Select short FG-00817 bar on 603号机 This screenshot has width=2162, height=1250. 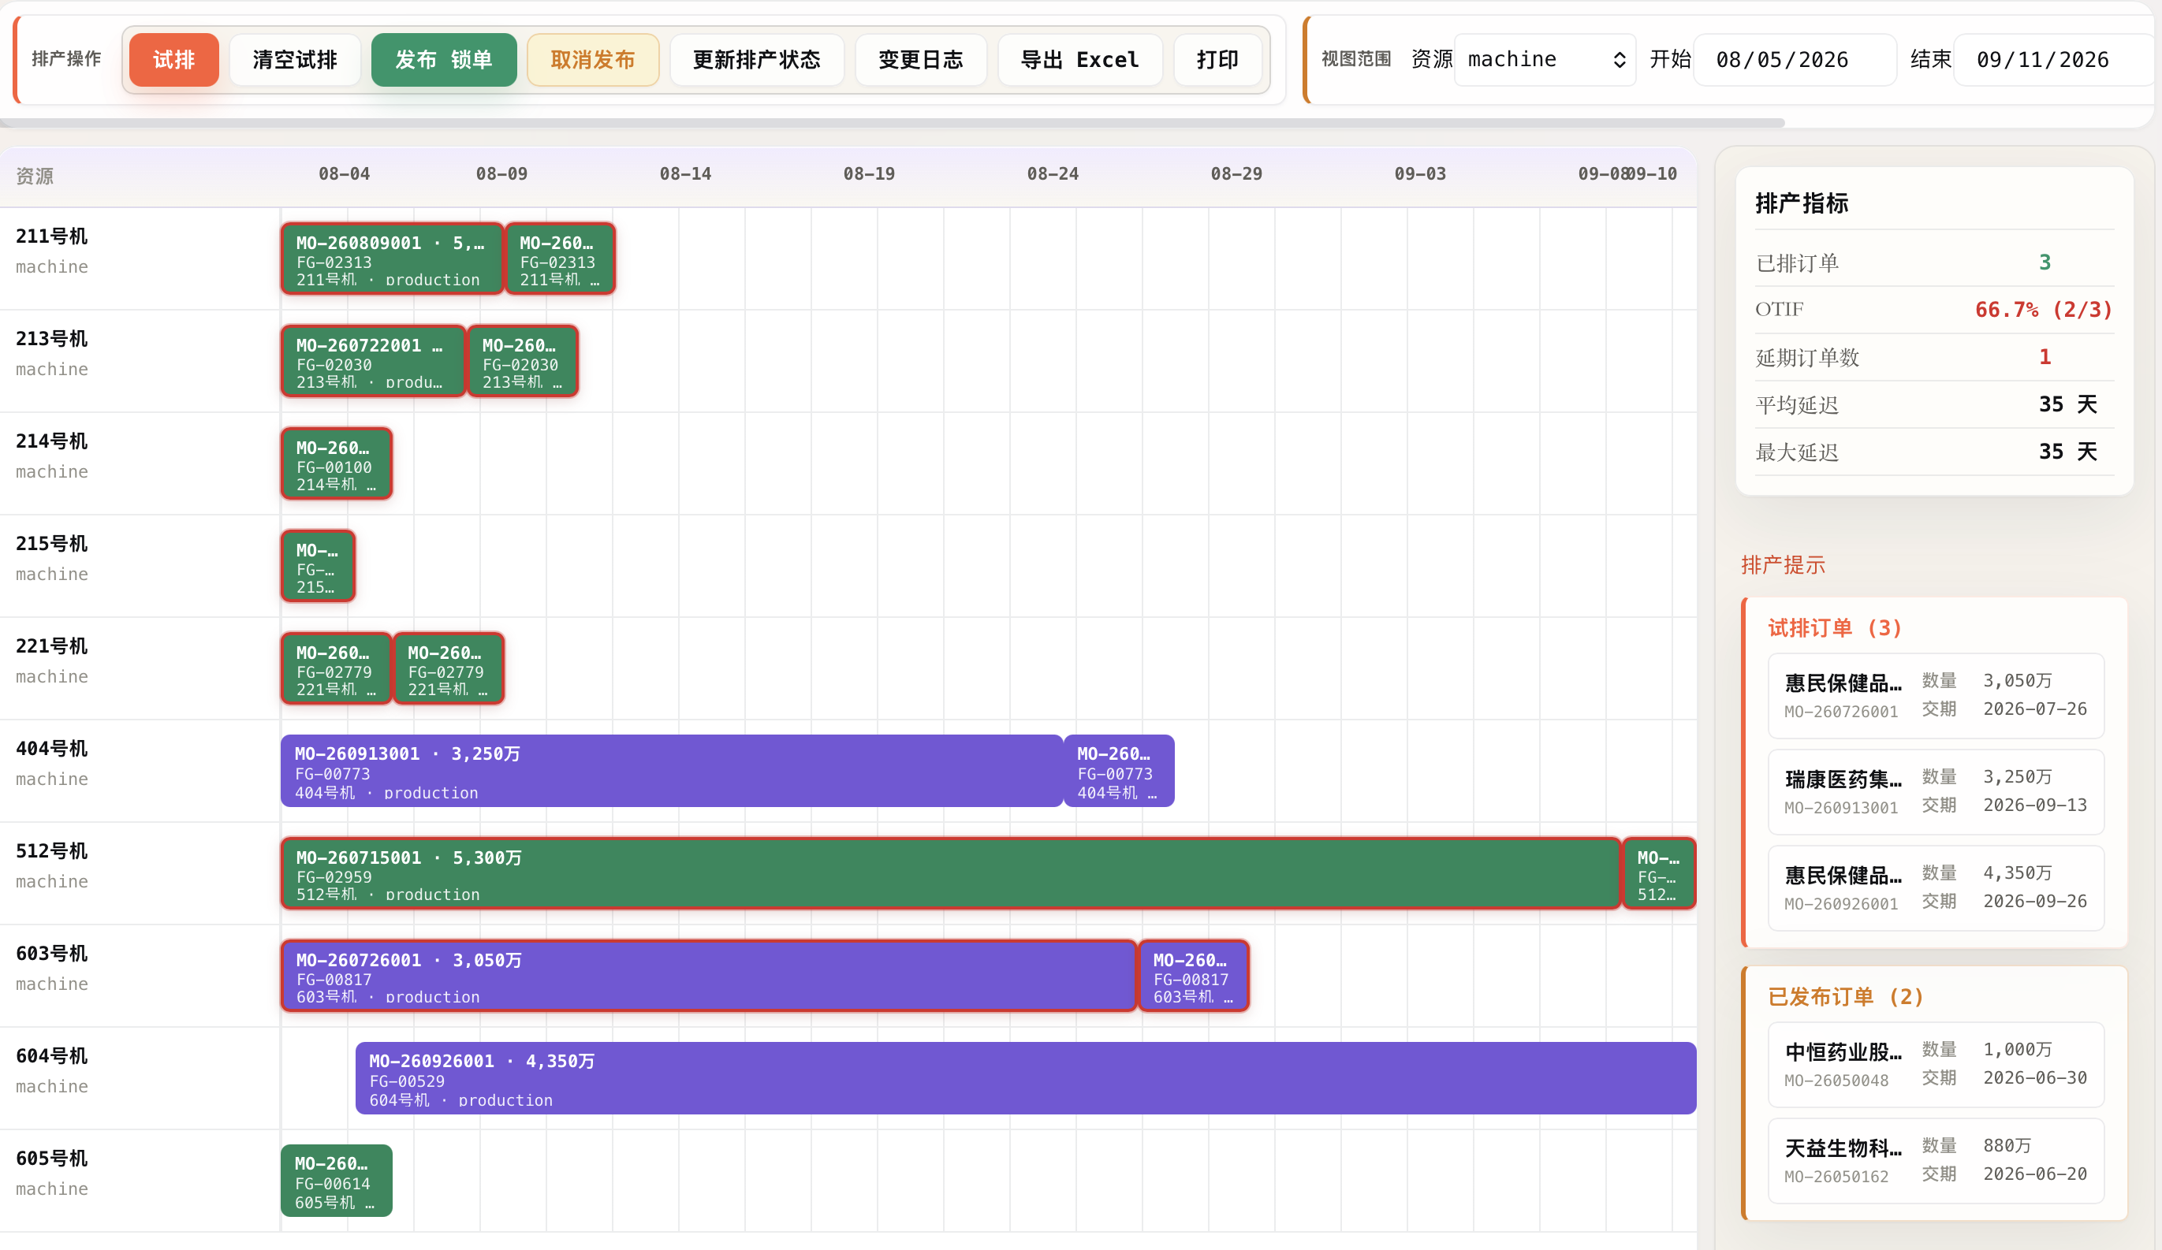click(x=1194, y=976)
